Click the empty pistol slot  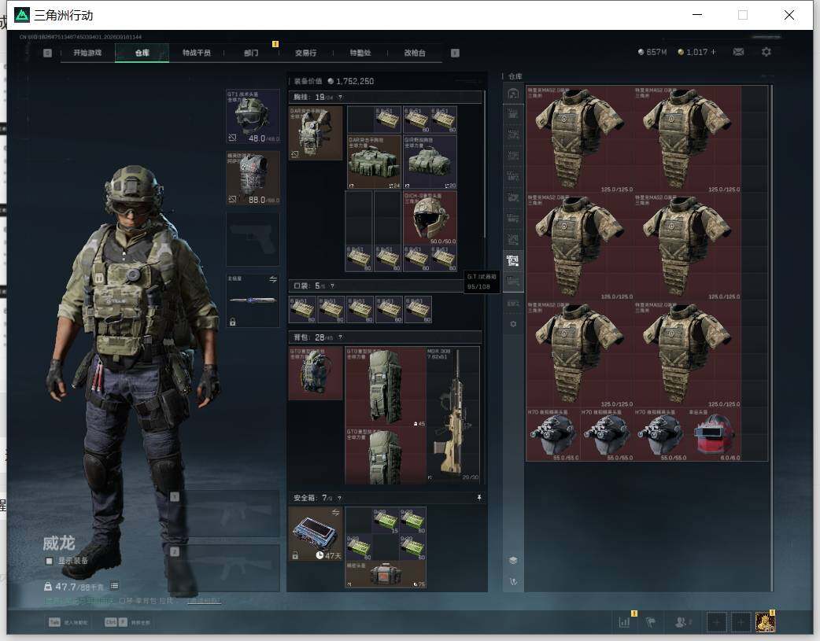[253, 239]
